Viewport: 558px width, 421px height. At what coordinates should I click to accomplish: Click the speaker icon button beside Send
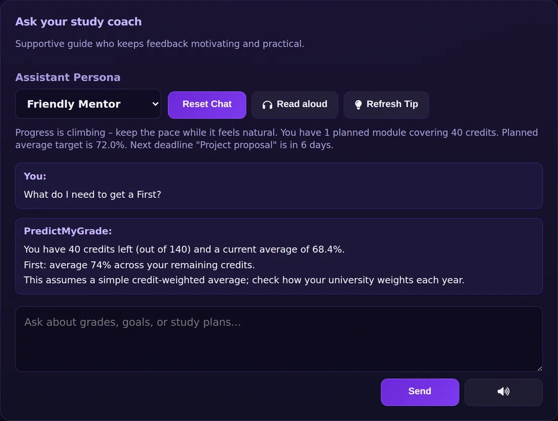tap(503, 392)
